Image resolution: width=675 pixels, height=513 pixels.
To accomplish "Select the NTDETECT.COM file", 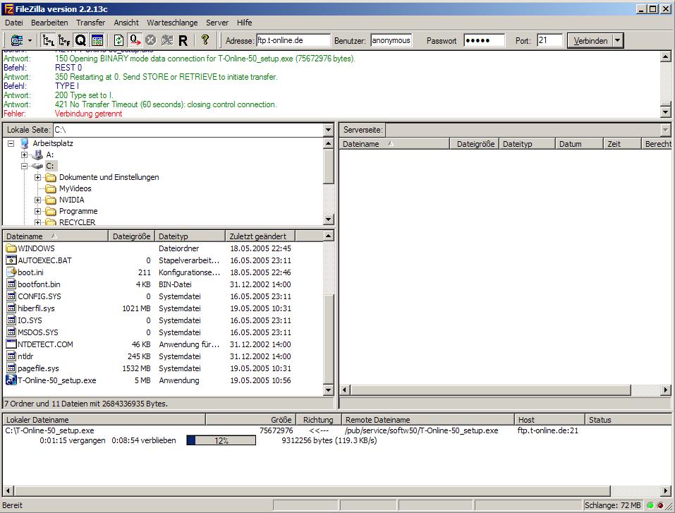I will (x=45, y=344).
